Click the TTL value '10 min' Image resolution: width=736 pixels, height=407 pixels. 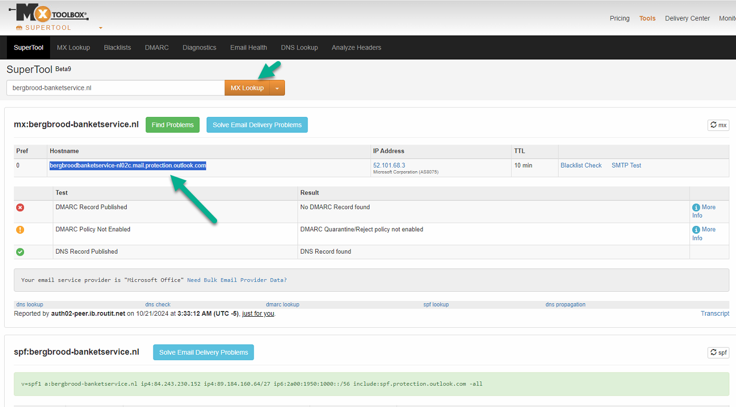pyautogui.click(x=523, y=165)
